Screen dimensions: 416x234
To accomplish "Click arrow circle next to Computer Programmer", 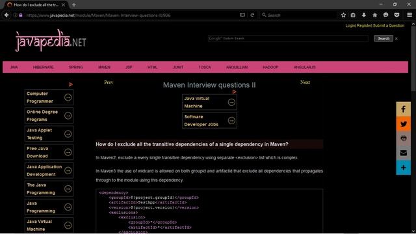I will pos(68,97).
